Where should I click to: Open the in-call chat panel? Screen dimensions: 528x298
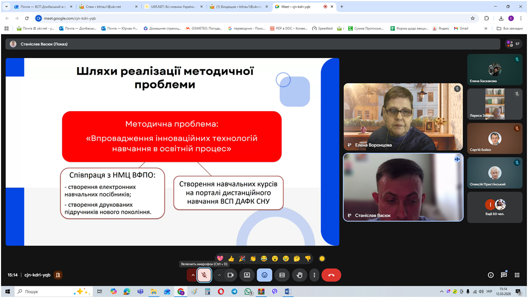click(504, 275)
